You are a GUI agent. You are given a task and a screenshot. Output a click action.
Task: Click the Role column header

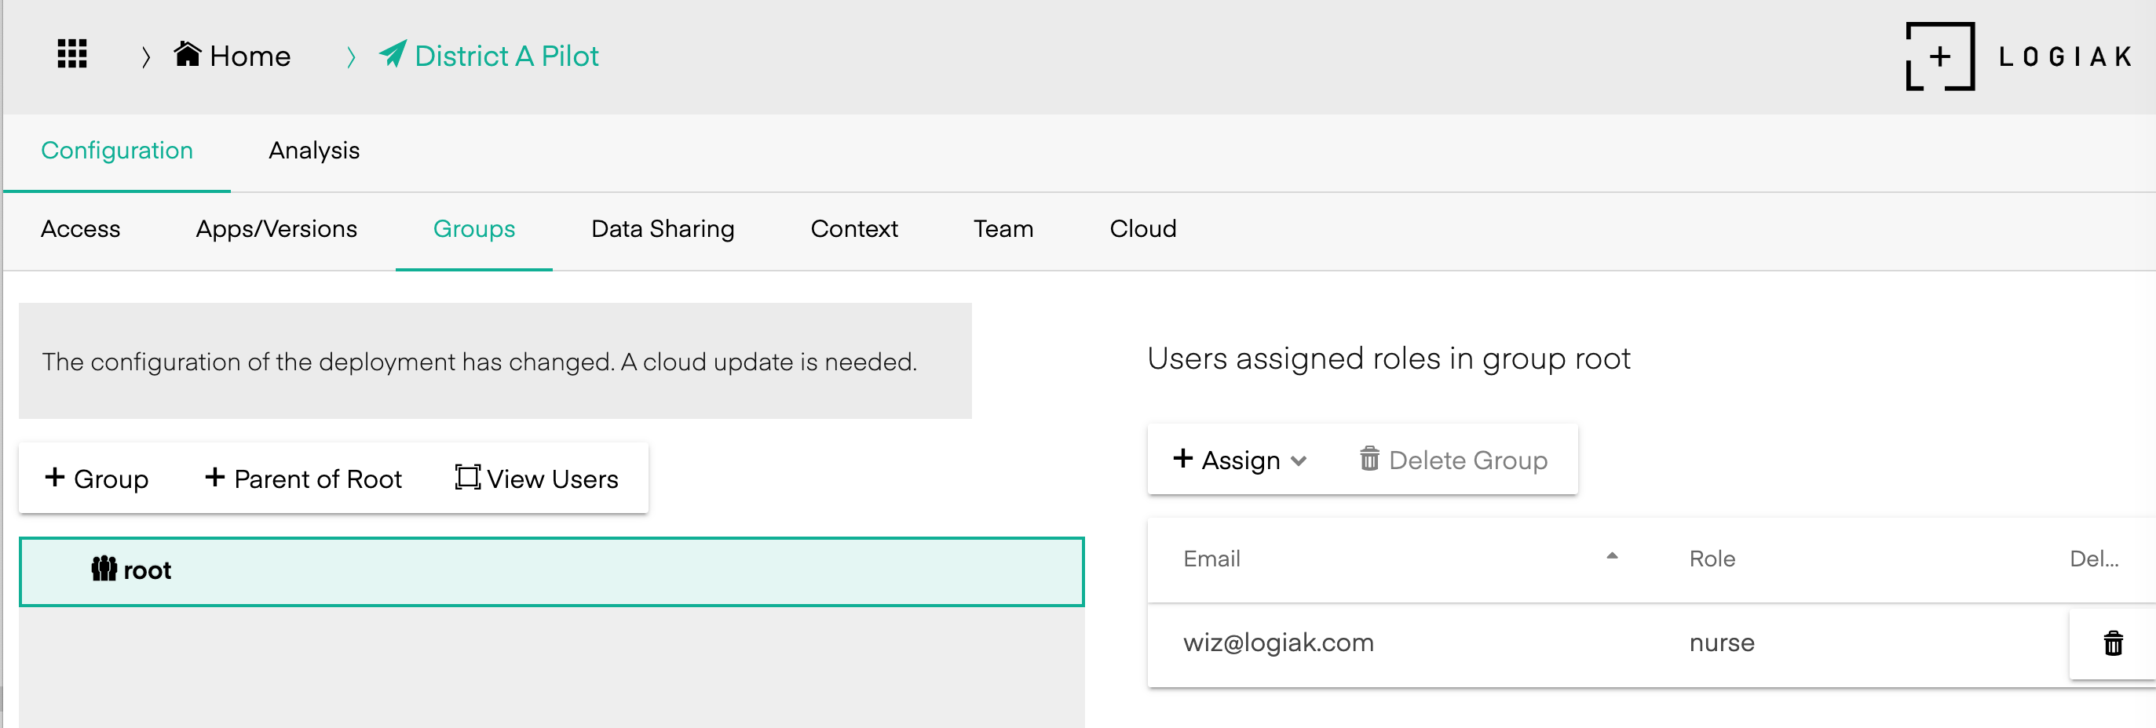pos(1712,559)
